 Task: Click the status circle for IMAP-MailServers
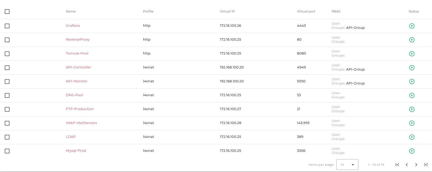pyautogui.click(x=412, y=123)
